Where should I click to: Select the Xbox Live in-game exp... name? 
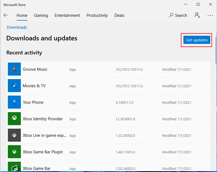45,135
